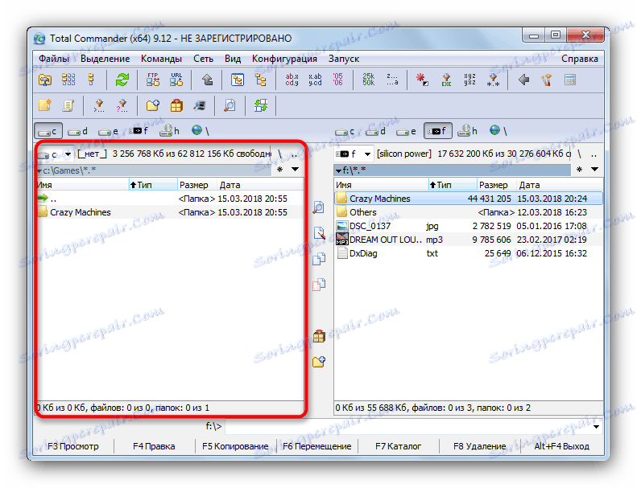Open the Конфигурация menu
This screenshot has width=637, height=488.
coord(284,59)
